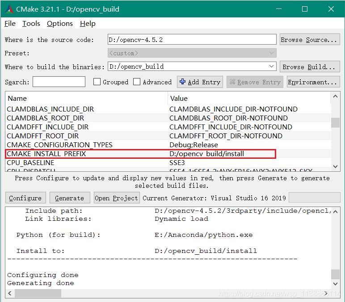The height and width of the screenshot is (302, 345).
Task: Click output log scroll up arrow
Action: click(x=335, y=212)
